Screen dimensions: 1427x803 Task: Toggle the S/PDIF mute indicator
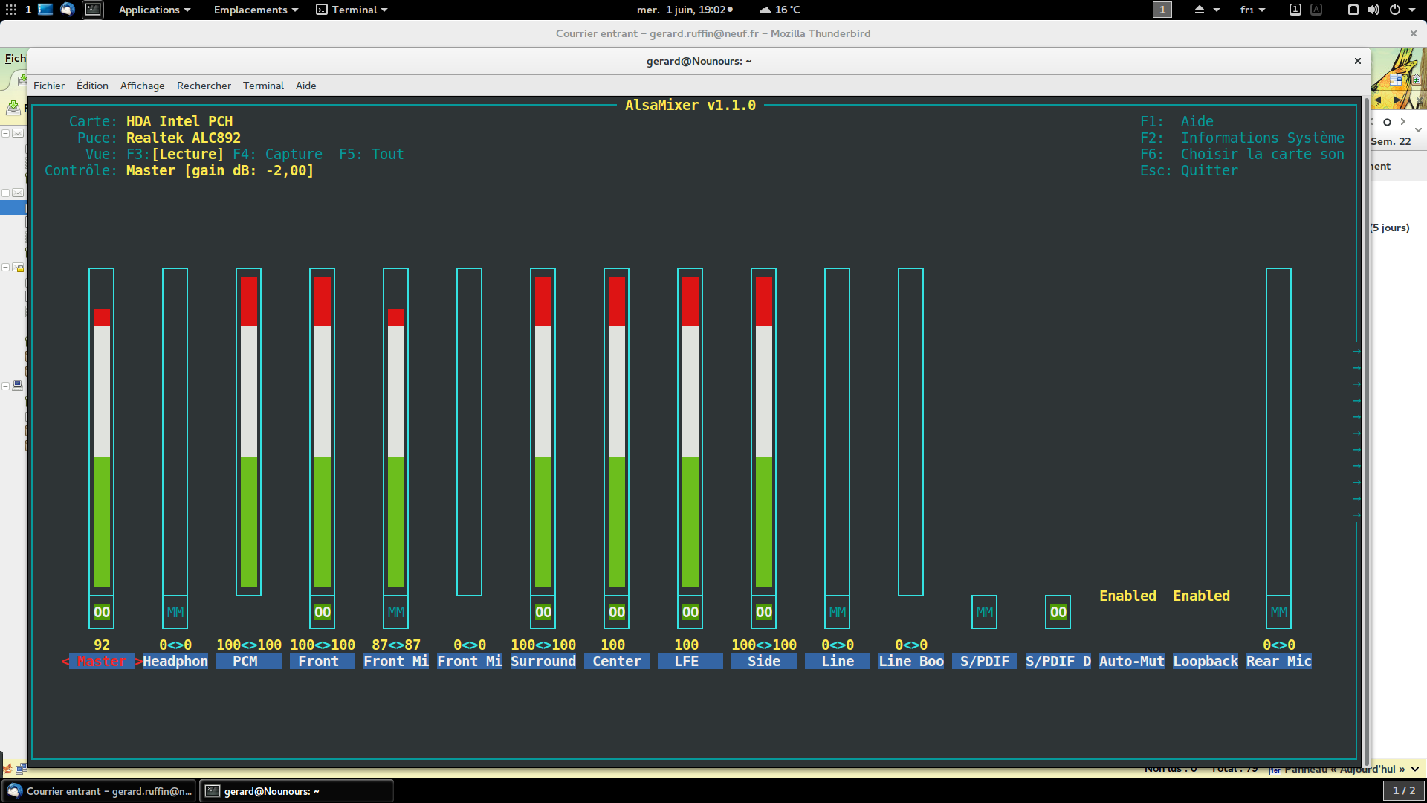click(x=984, y=612)
